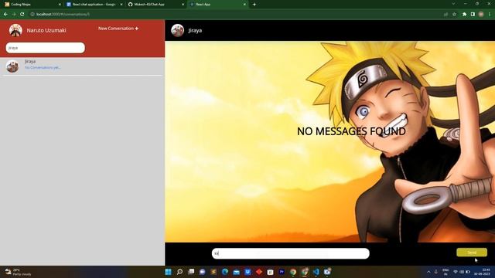The width and height of the screenshot is (495, 278).
Task: Click the Naruto Uzumaki username
Action: 46,30
